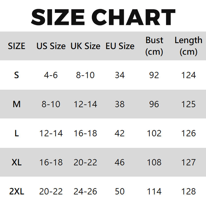Select the M size row label
206x206 pixels.
click(16, 104)
